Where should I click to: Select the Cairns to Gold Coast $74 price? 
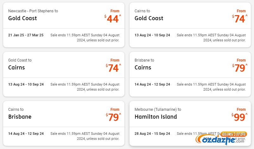click(240, 19)
